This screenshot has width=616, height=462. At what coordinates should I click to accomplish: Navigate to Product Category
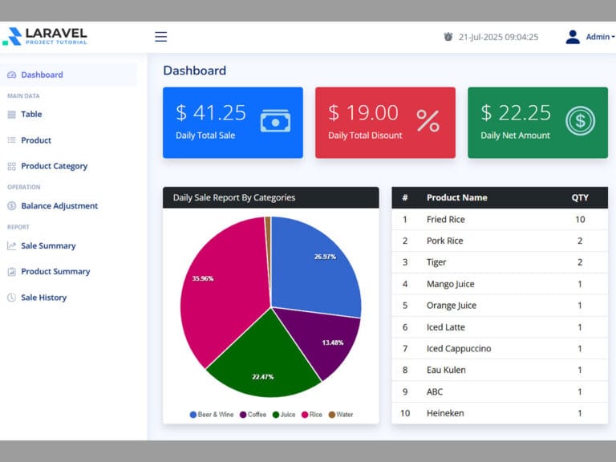tap(54, 166)
